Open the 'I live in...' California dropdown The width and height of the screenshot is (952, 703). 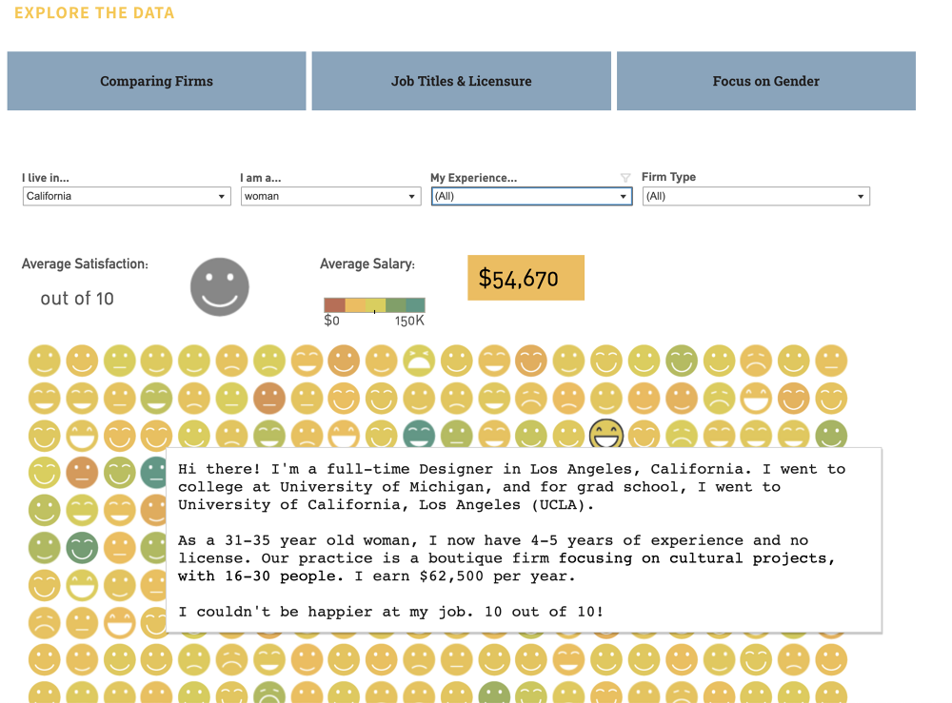(x=126, y=196)
